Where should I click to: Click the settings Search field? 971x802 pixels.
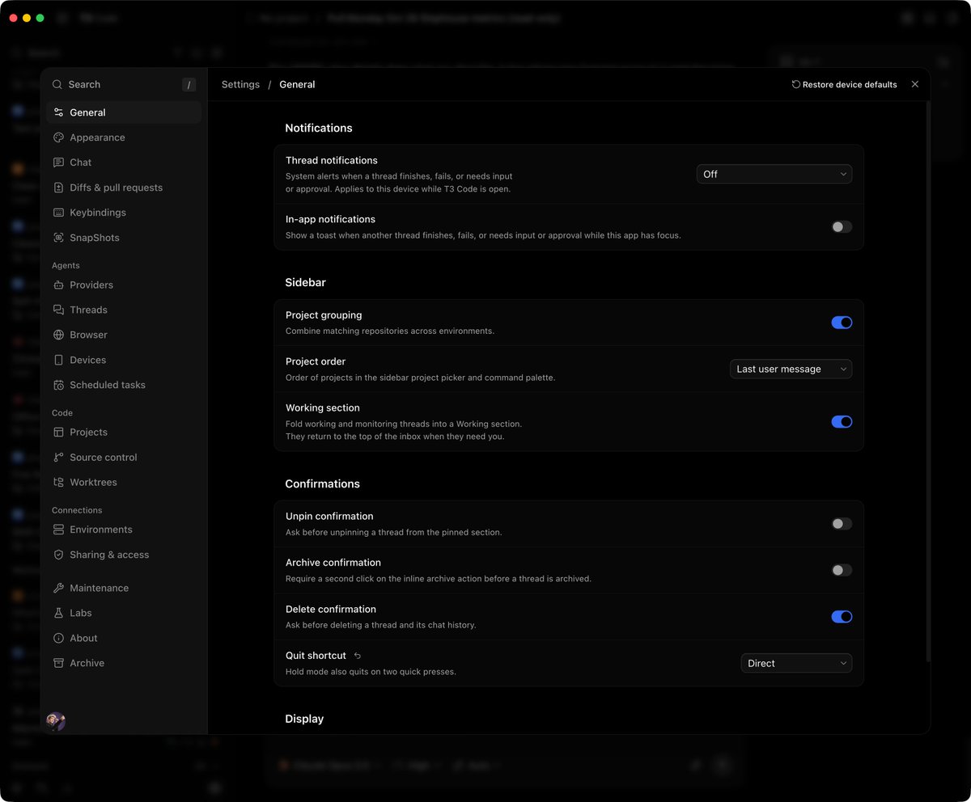coord(124,84)
